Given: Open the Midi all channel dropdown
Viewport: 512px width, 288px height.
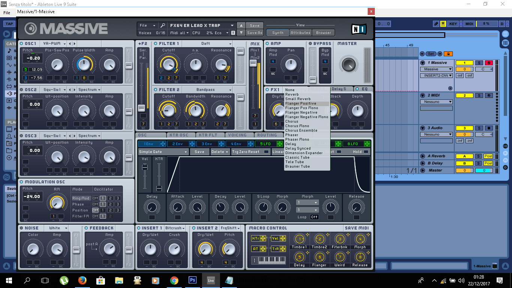Looking at the screenshot, I should pos(180,33).
